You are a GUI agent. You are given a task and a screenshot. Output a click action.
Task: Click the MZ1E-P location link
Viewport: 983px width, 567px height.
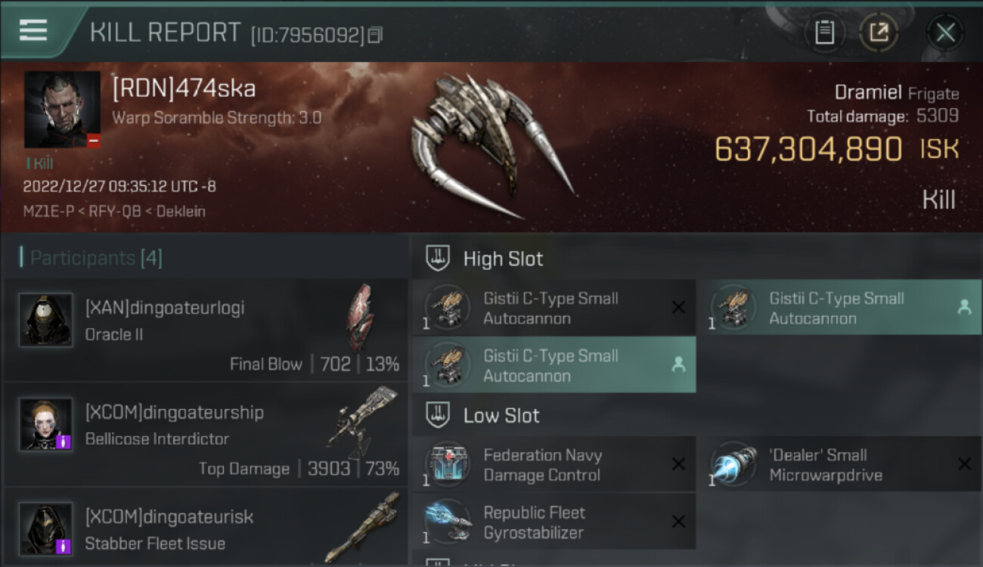[48, 211]
